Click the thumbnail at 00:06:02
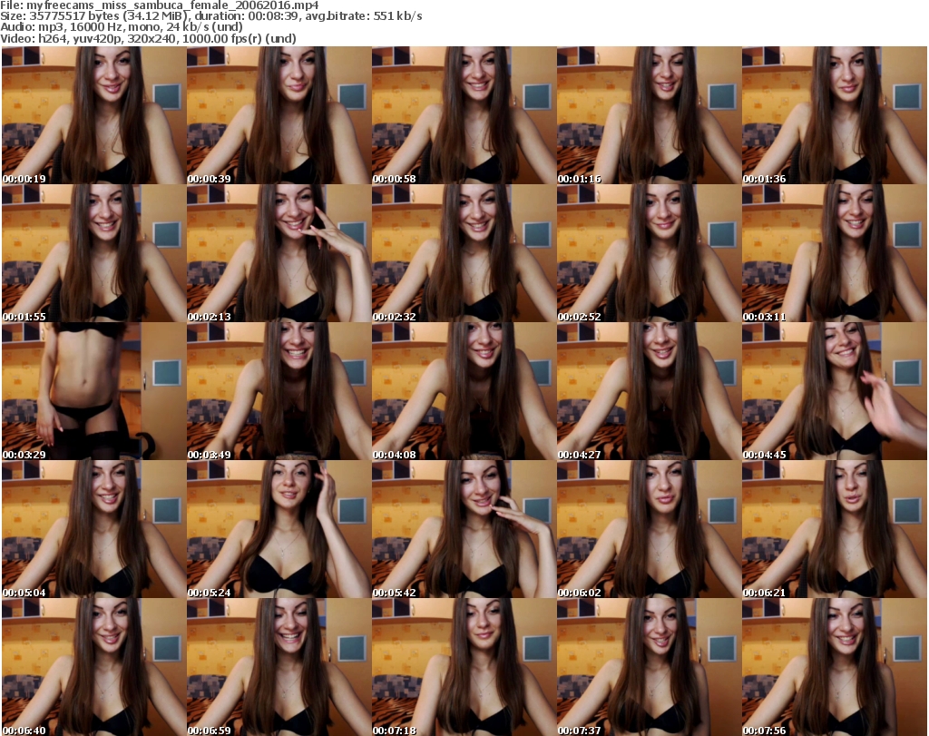Image resolution: width=929 pixels, height=736 pixels. pos(649,529)
